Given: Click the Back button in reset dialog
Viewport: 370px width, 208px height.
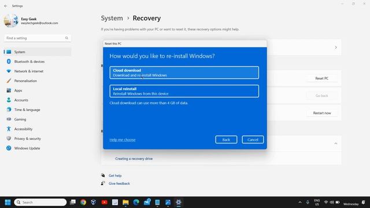Looking at the screenshot, I should coord(226,140).
